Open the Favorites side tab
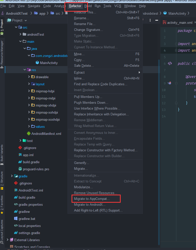The image size is (196, 250). (x=2, y=205)
